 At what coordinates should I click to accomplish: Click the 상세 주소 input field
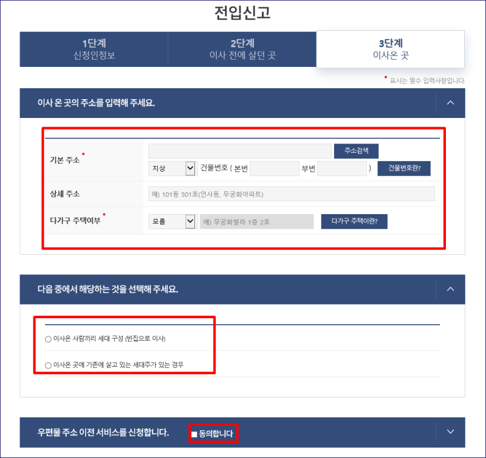(292, 194)
